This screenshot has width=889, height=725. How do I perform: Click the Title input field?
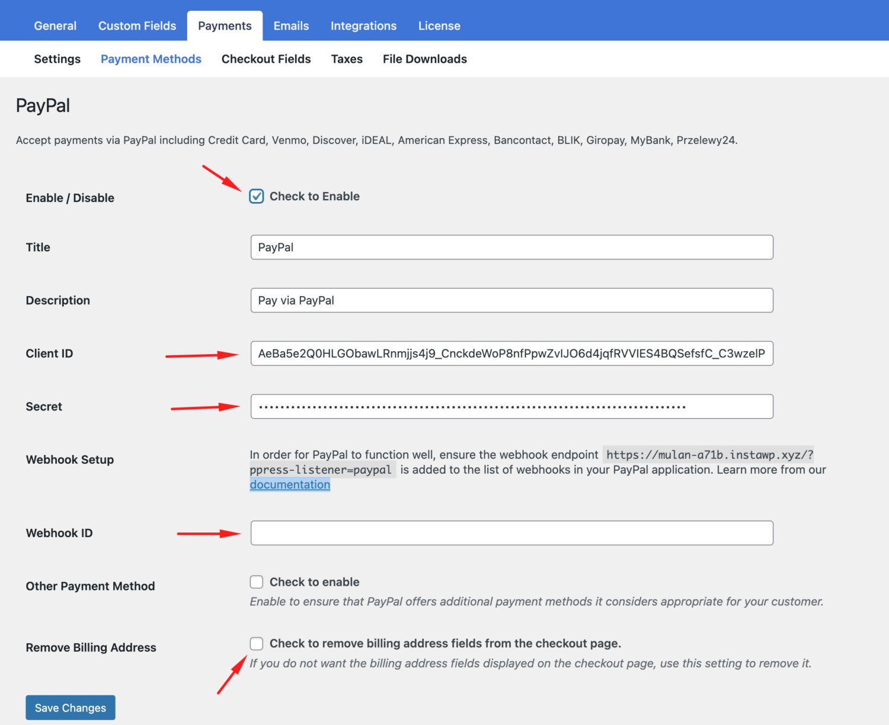[x=512, y=248]
